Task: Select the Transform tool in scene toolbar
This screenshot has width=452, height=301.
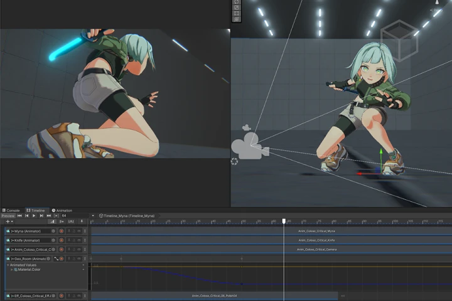Action: tap(237, 19)
